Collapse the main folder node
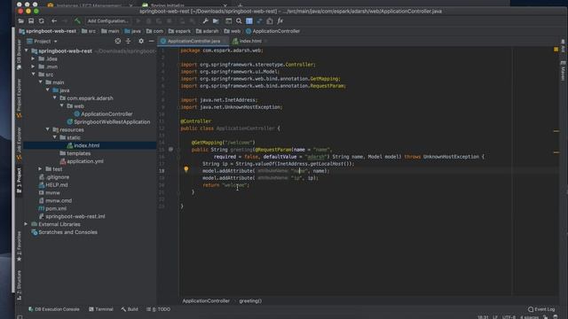Image resolution: width=568 pixels, height=319 pixels. pos(41,82)
